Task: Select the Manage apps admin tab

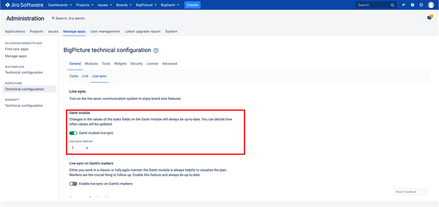Action: [74, 31]
